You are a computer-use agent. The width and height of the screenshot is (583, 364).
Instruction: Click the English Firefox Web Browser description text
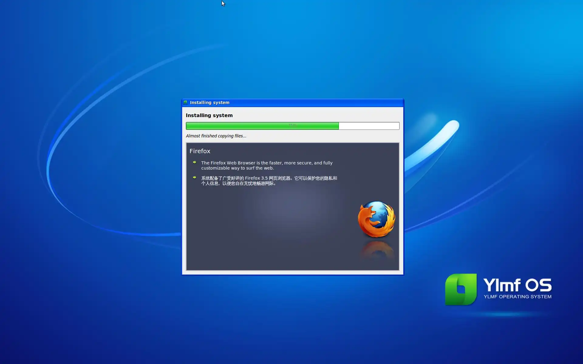click(x=267, y=165)
